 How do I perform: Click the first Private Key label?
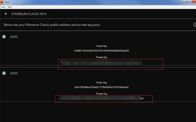(101, 57)
